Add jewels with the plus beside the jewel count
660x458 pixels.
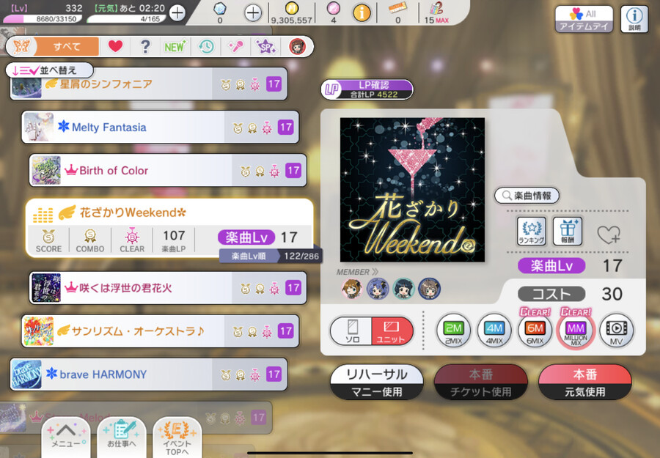point(252,13)
